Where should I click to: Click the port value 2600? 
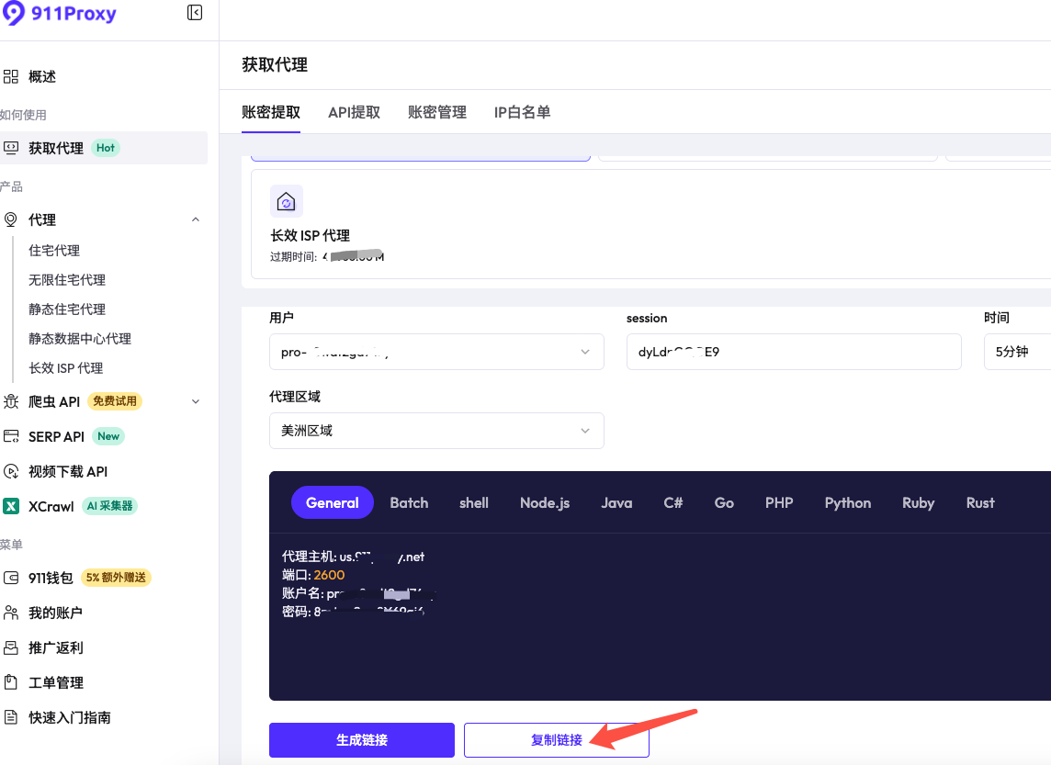[329, 575]
